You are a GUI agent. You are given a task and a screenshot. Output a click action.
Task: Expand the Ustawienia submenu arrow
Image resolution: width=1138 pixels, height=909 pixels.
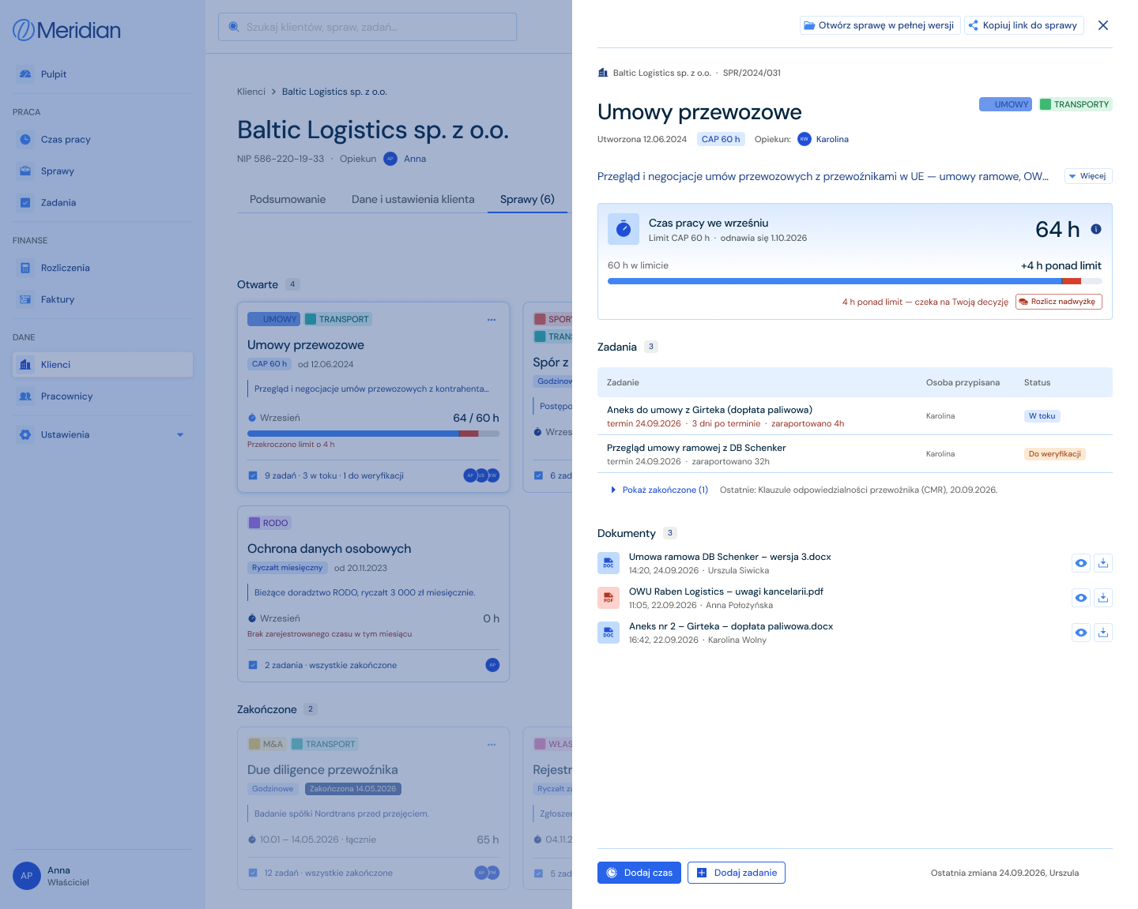coord(180,435)
